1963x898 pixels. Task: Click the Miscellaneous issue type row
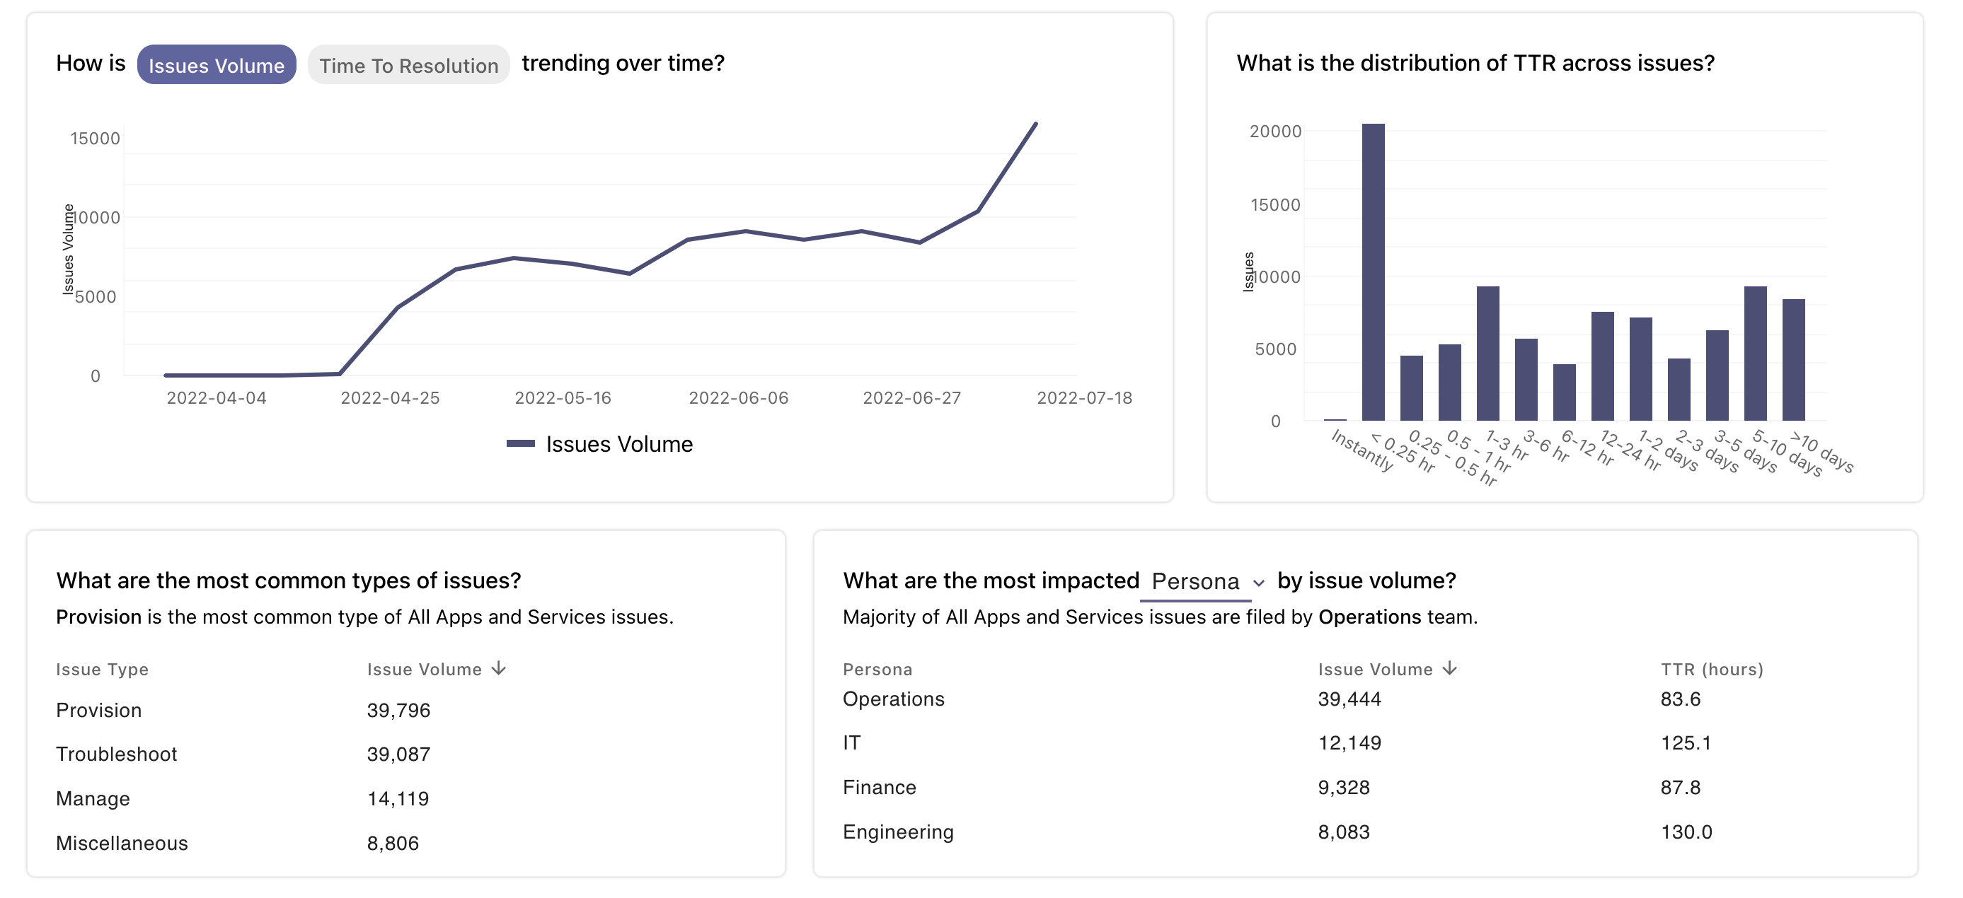pyautogui.click(x=122, y=844)
